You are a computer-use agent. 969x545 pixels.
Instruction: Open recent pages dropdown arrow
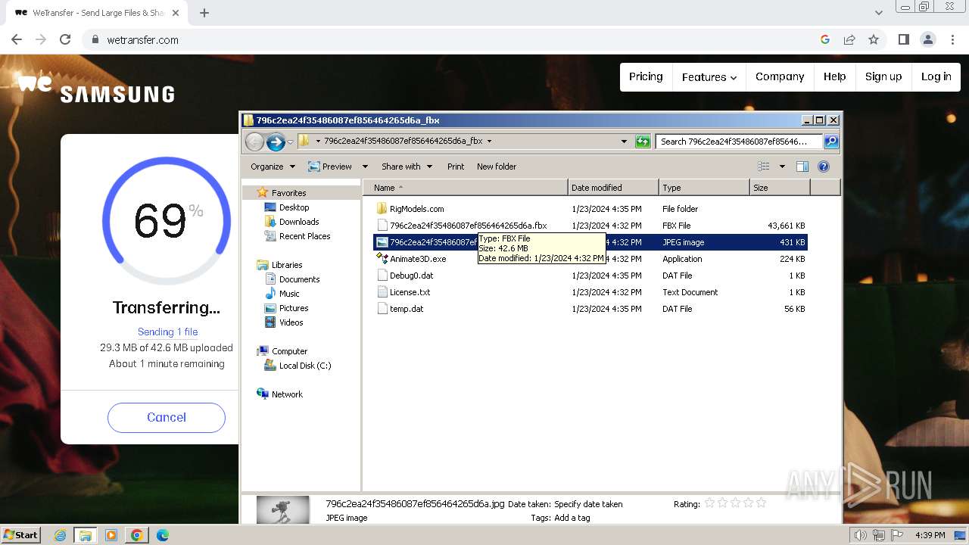tap(290, 142)
